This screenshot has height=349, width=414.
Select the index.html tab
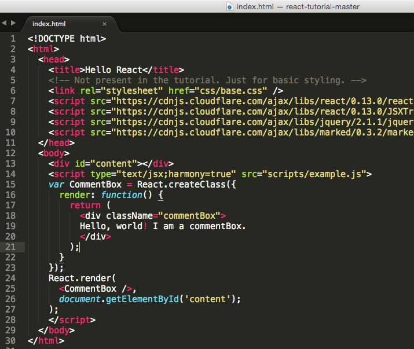click(49, 24)
